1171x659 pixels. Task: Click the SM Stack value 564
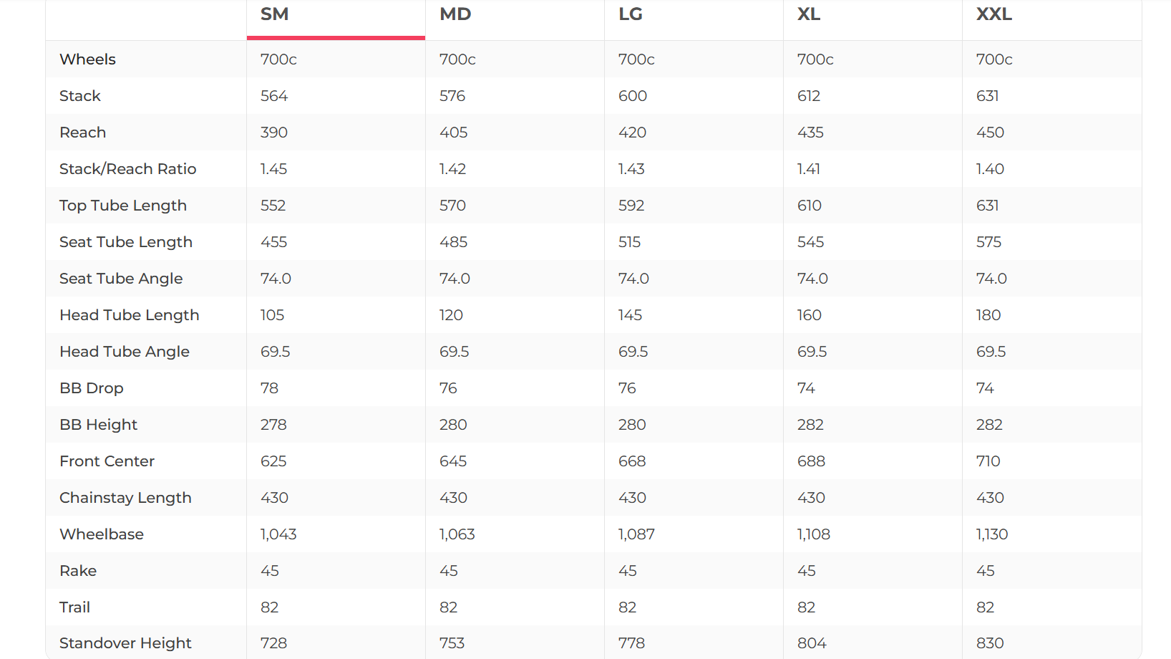(274, 96)
